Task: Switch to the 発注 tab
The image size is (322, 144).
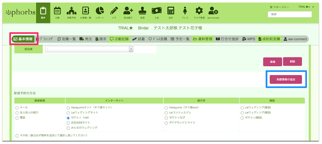Action: [x=86, y=39]
